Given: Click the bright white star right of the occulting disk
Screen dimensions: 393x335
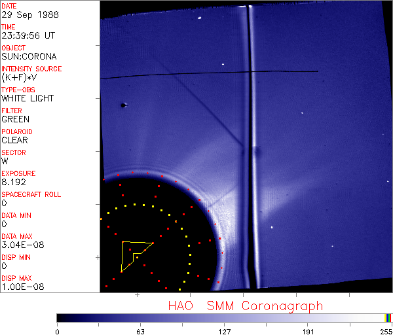Looking at the screenshot, I should [x=271, y=228].
